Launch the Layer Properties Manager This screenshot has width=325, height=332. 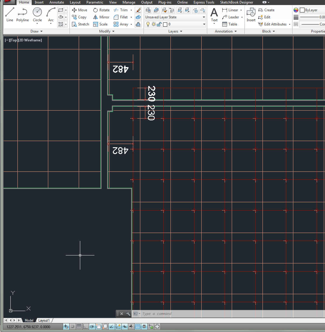(x=148, y=10)
